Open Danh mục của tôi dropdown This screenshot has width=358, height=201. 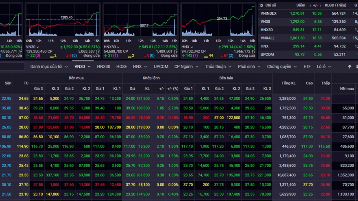tap(49, 67)
